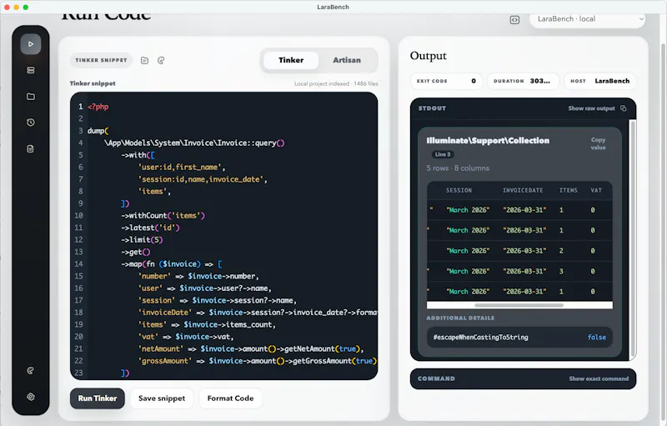Click the ->latest('id') code line
667x426 pixels.
[x=151, y=228]
